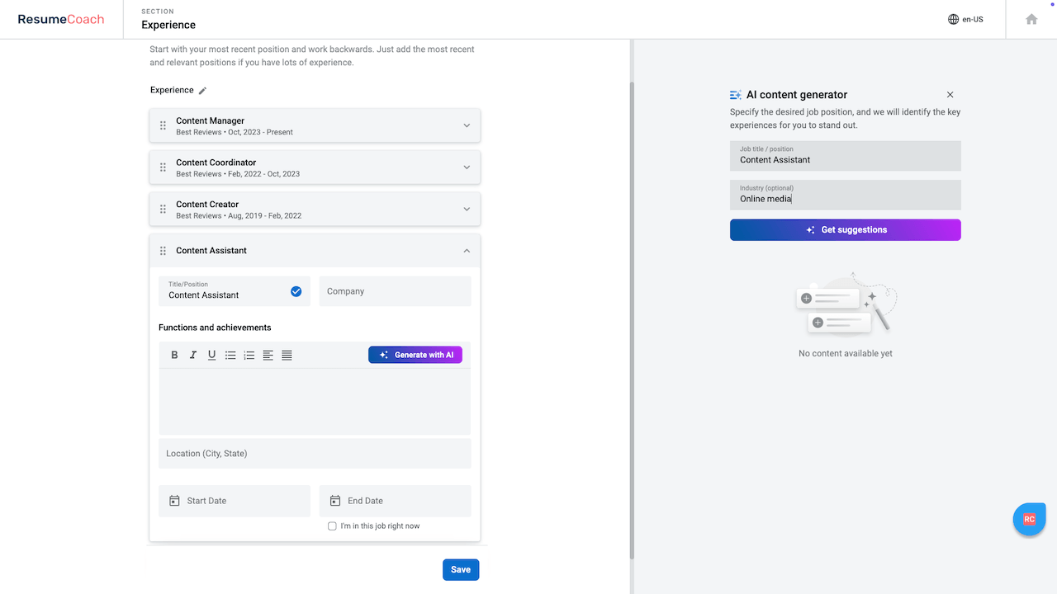Dismiss the AI content generator panel
The width and height of the screenshot is (1057, 594).
point(950,94)
